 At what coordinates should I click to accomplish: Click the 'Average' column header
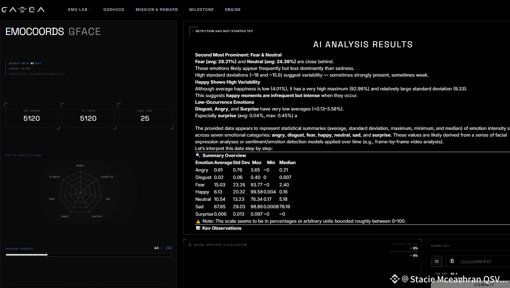click(x=223, y=163)
